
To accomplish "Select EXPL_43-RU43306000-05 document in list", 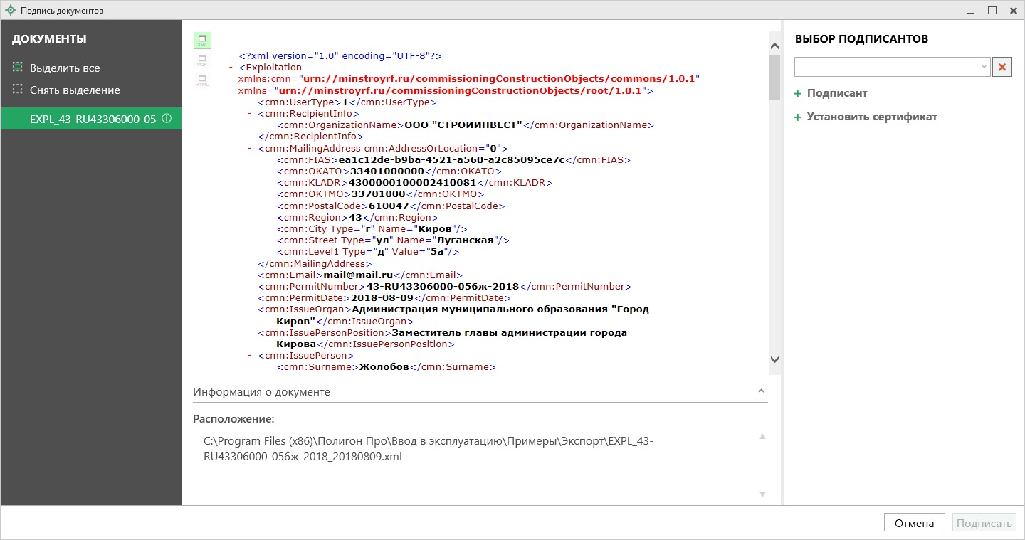I will click(93, 119).
